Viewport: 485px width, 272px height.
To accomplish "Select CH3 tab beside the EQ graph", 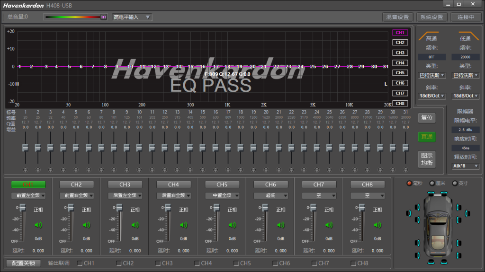I will click(400, 53).
